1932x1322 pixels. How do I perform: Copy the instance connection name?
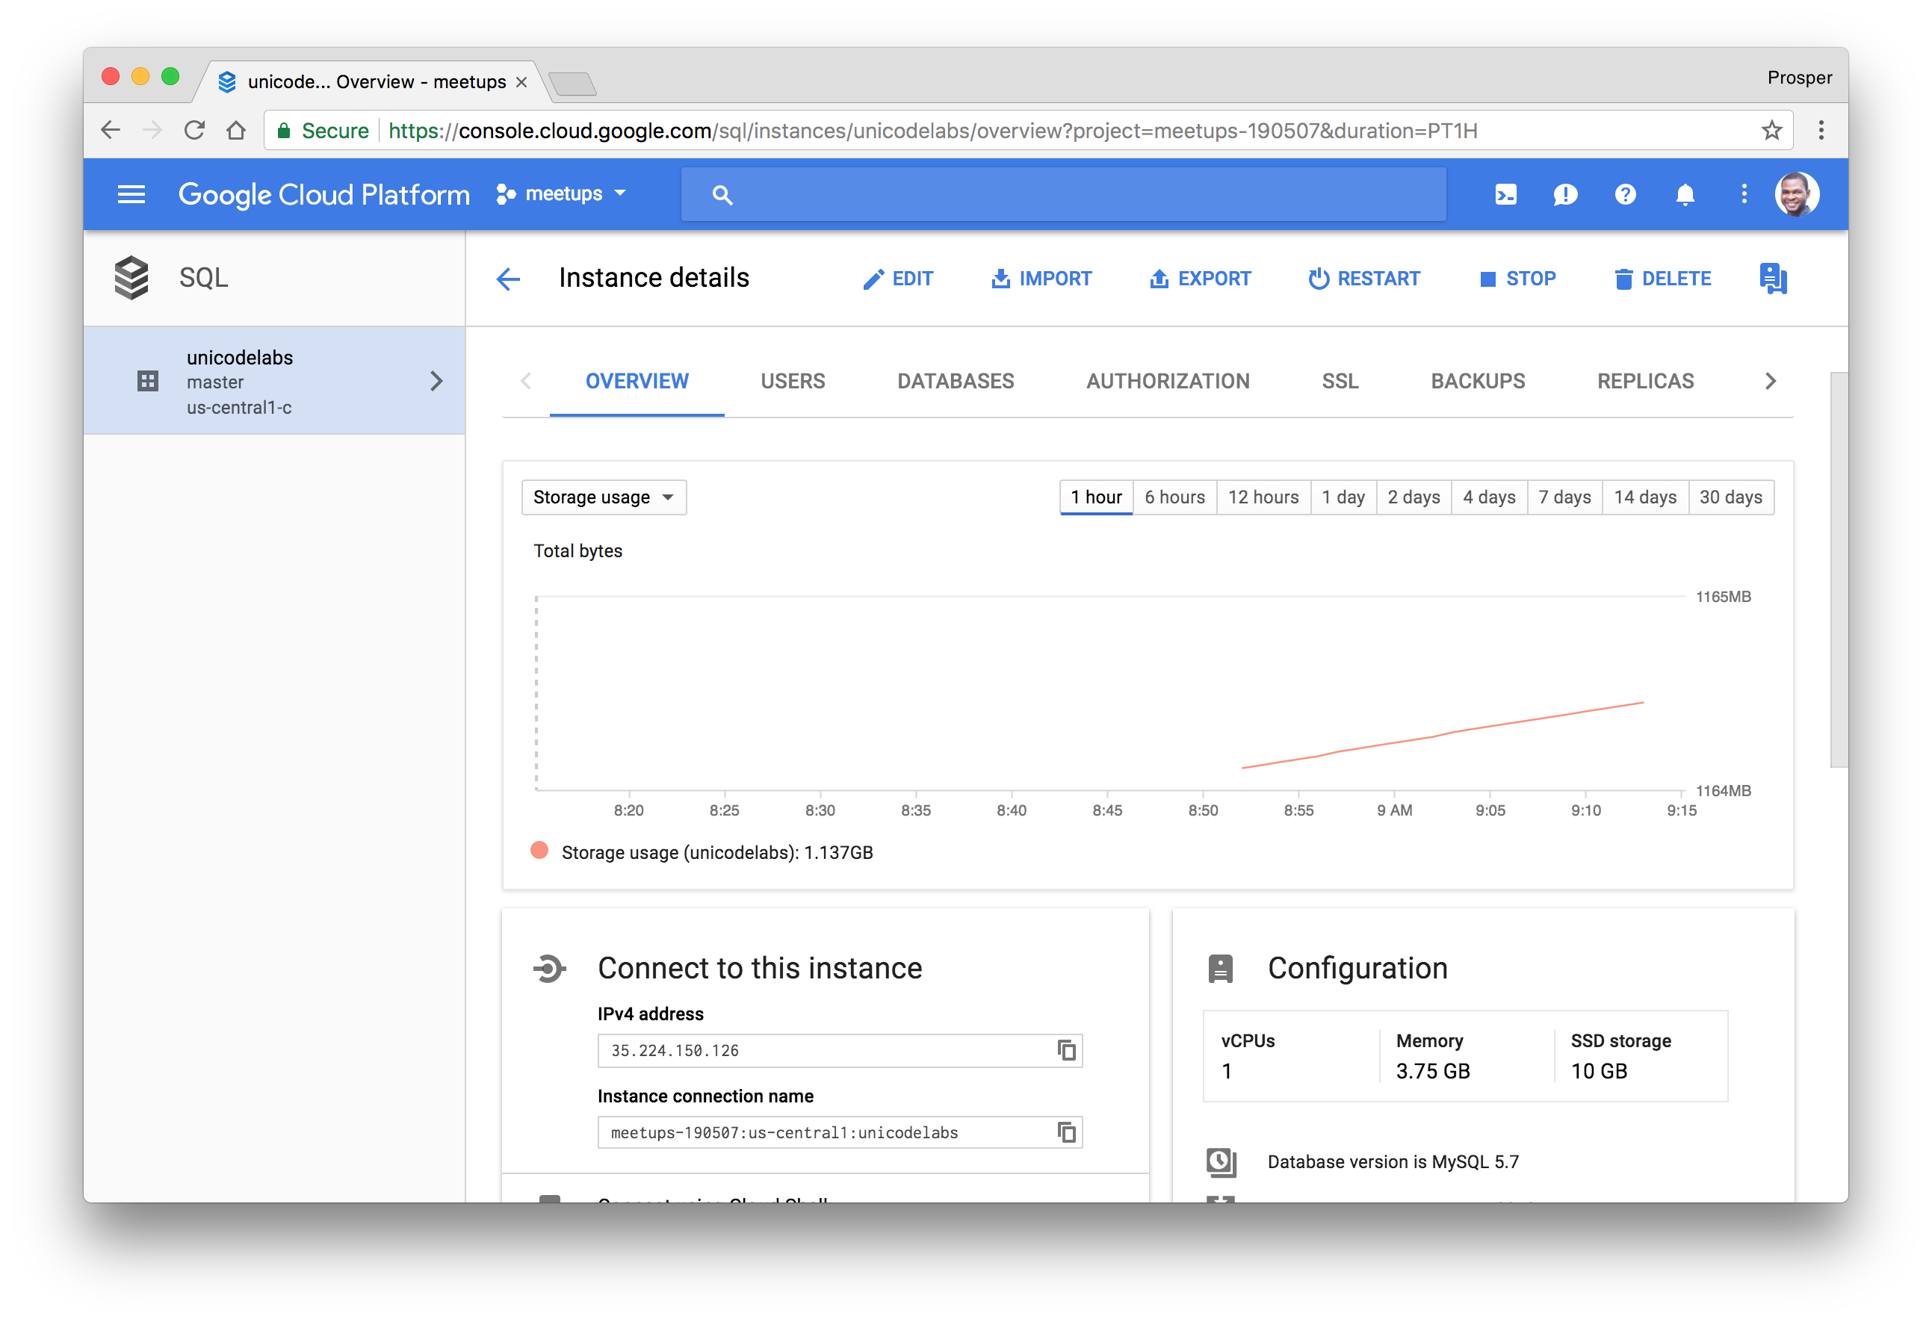pos(1066,1132)
